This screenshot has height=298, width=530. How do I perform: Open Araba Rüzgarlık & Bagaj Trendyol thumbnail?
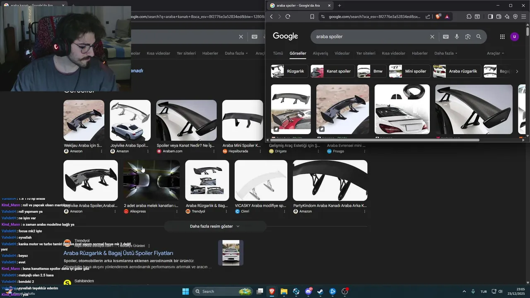[x=207, y=180]
